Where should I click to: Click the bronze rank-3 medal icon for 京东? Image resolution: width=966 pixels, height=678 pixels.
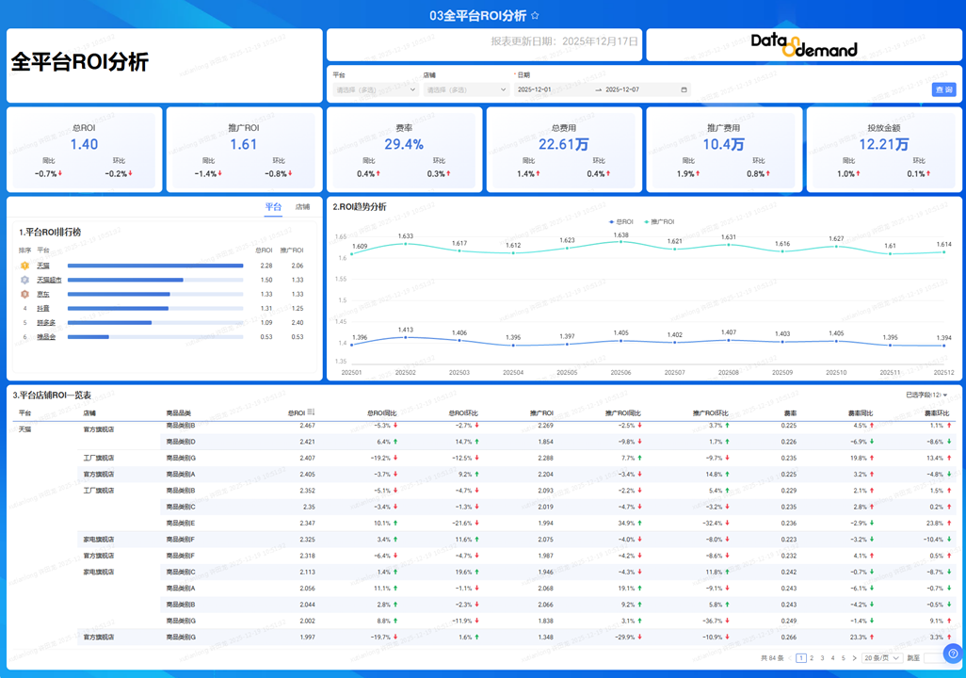coord(24,294)
